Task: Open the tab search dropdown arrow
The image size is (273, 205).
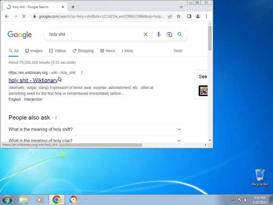Action: [181, 7]
